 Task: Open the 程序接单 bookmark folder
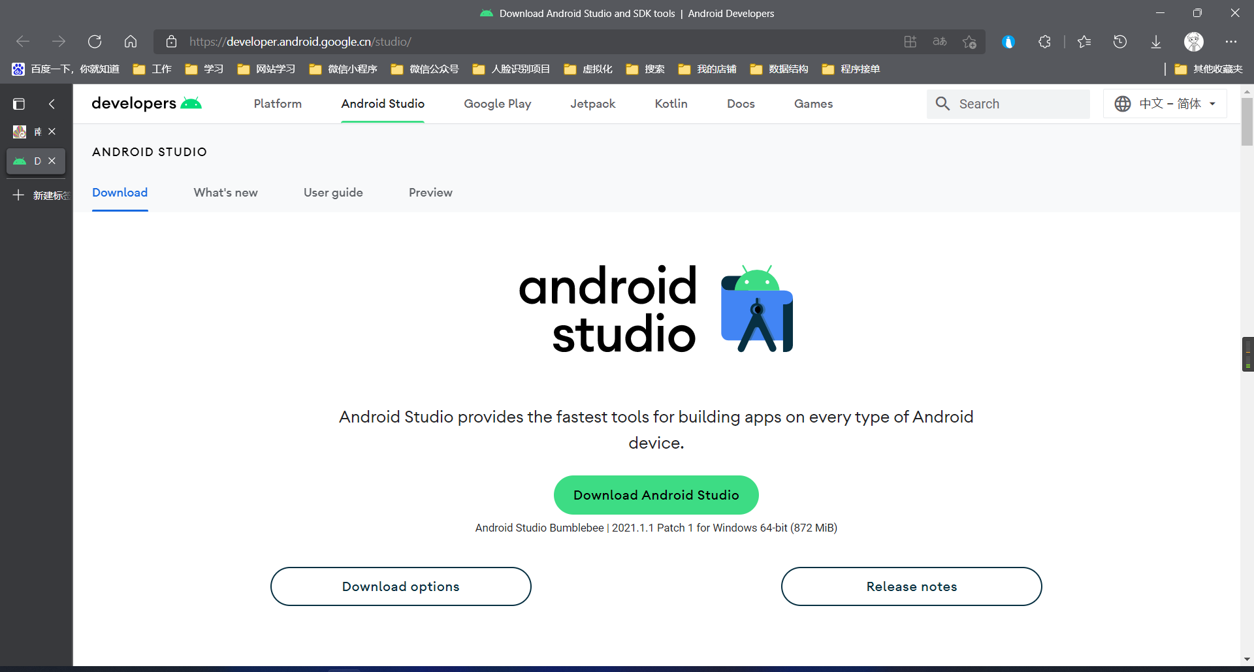pyautogui.click(x=851, y=69)
